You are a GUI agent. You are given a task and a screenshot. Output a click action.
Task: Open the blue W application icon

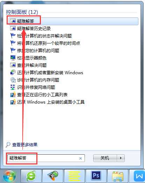pos(139,176)
